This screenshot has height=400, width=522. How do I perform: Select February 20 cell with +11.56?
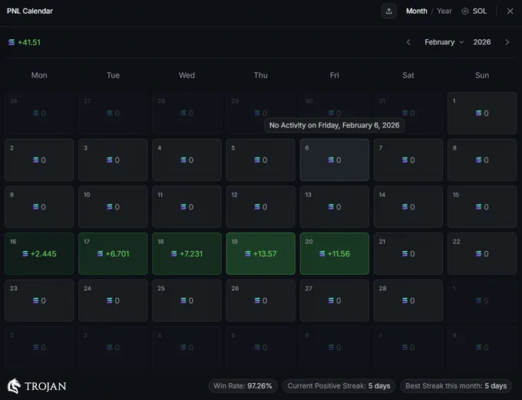tap(335, 253)
